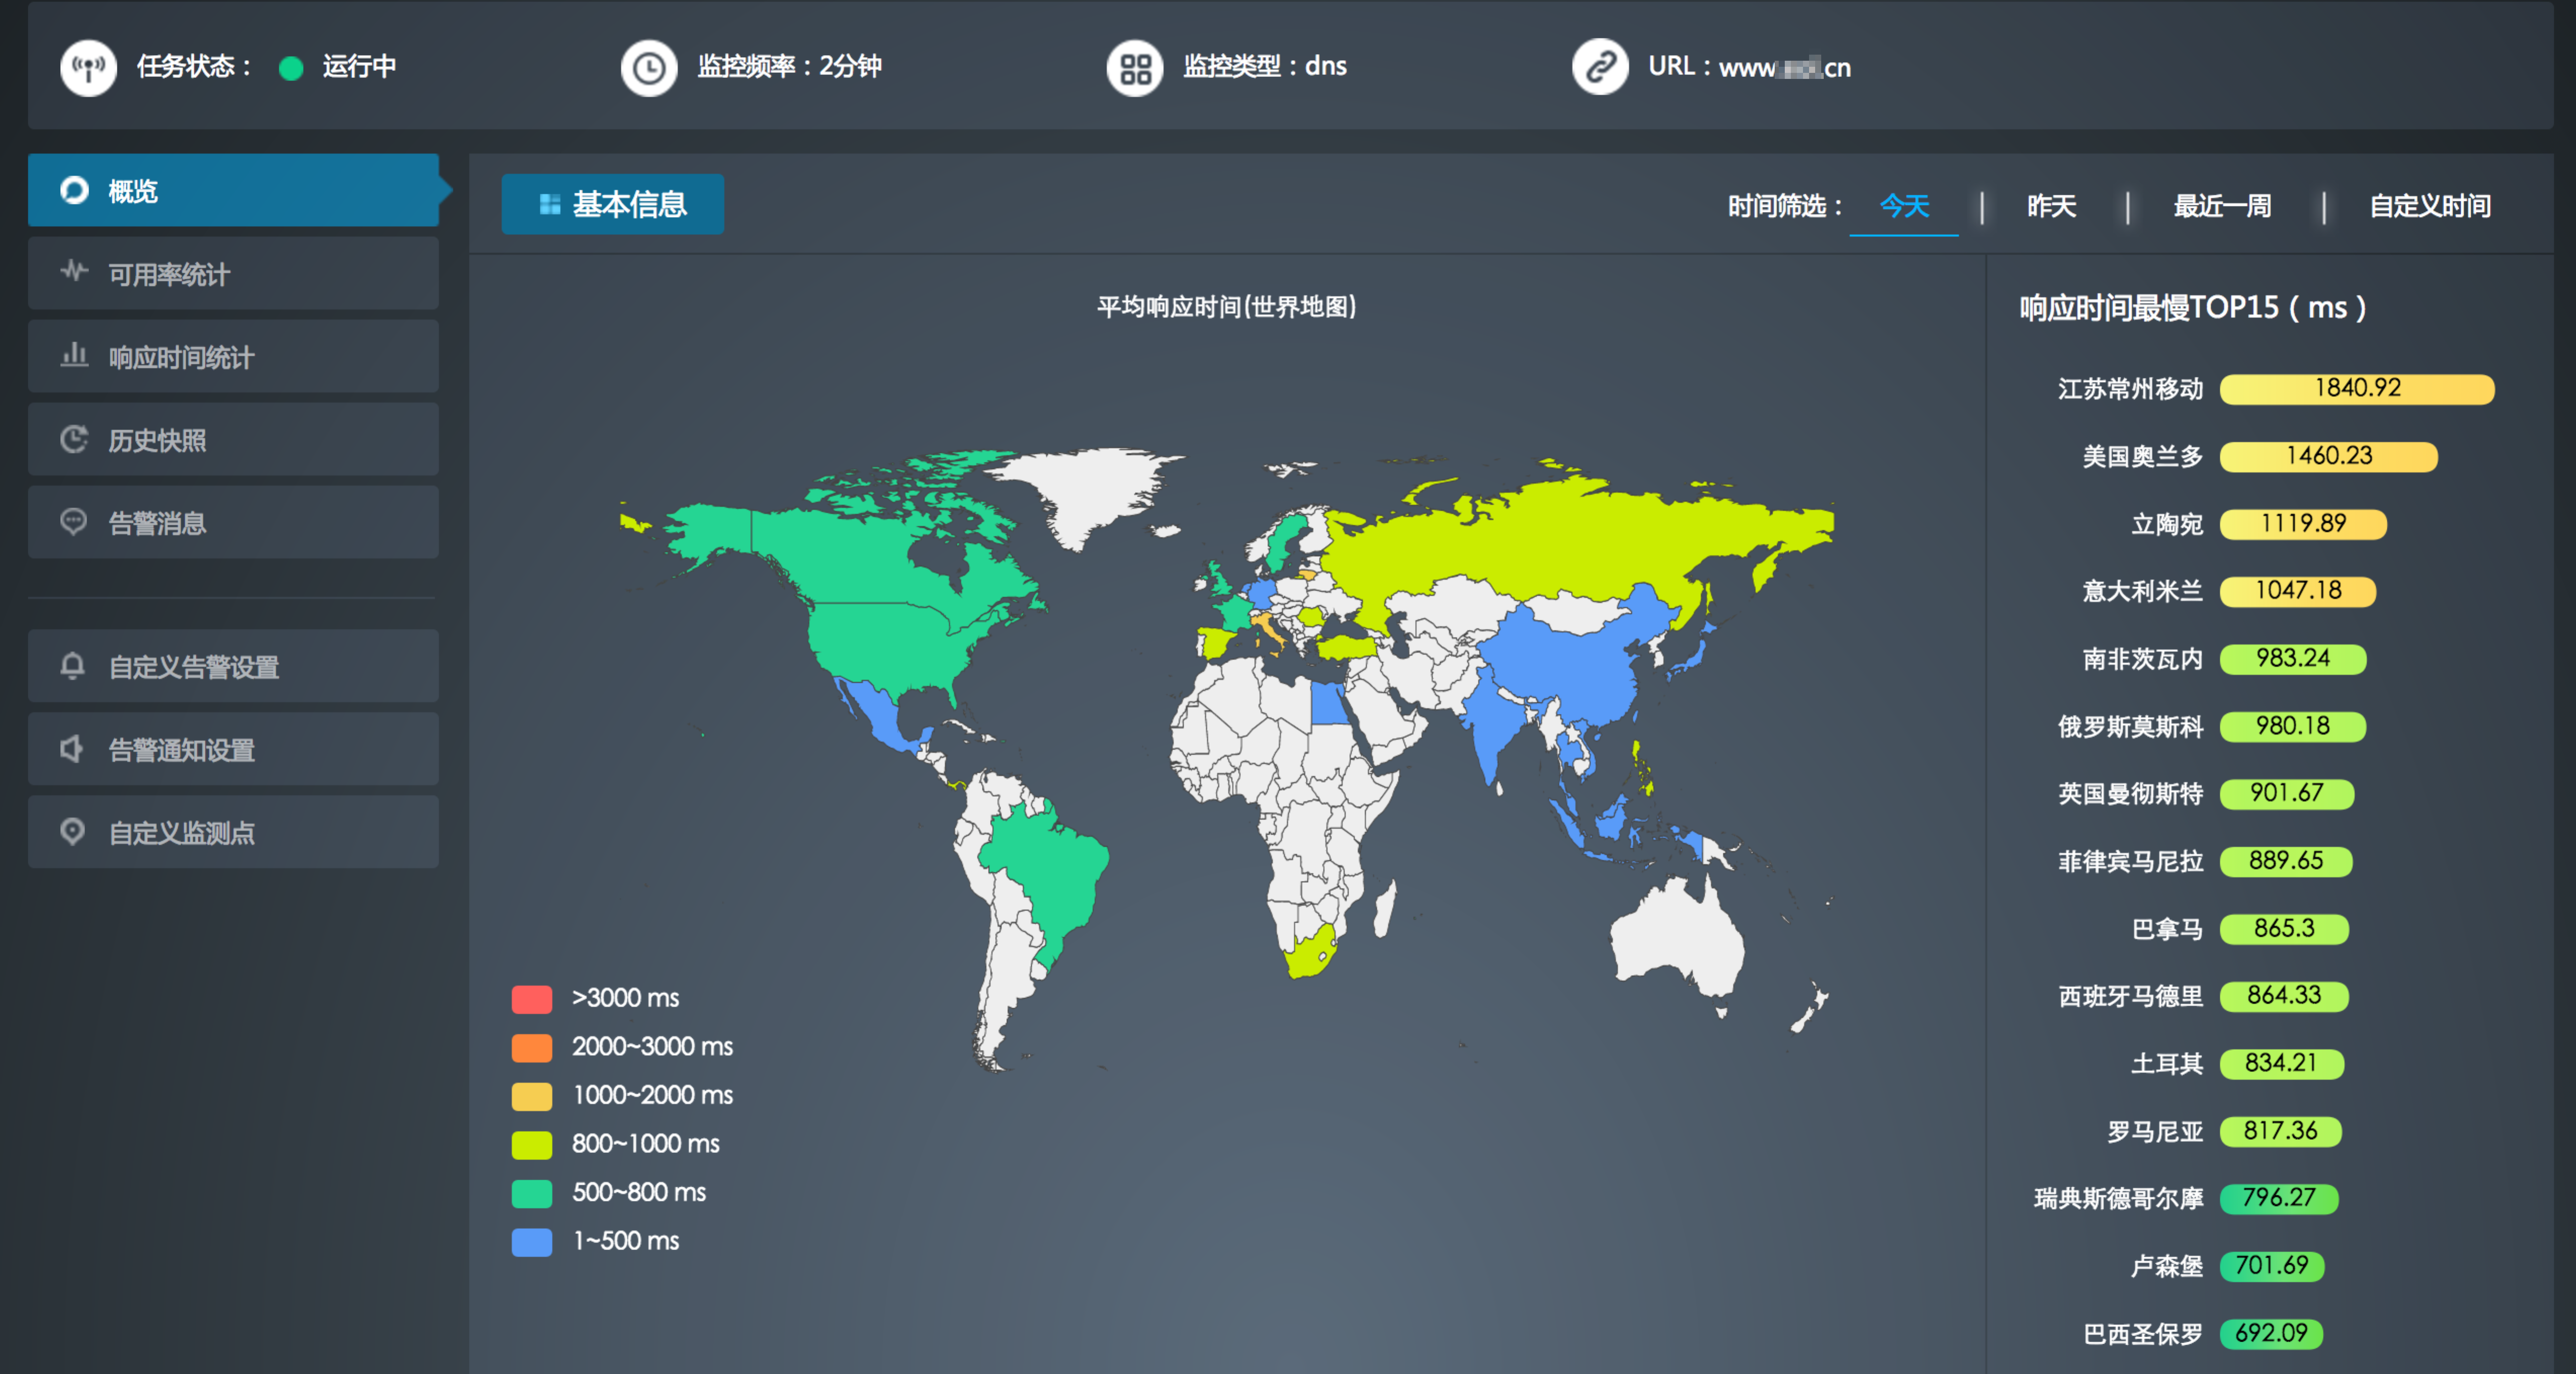Select the 自定义时间 filter option
The width and height of the screenshot is (2576, 1374).
[2429, 206]
